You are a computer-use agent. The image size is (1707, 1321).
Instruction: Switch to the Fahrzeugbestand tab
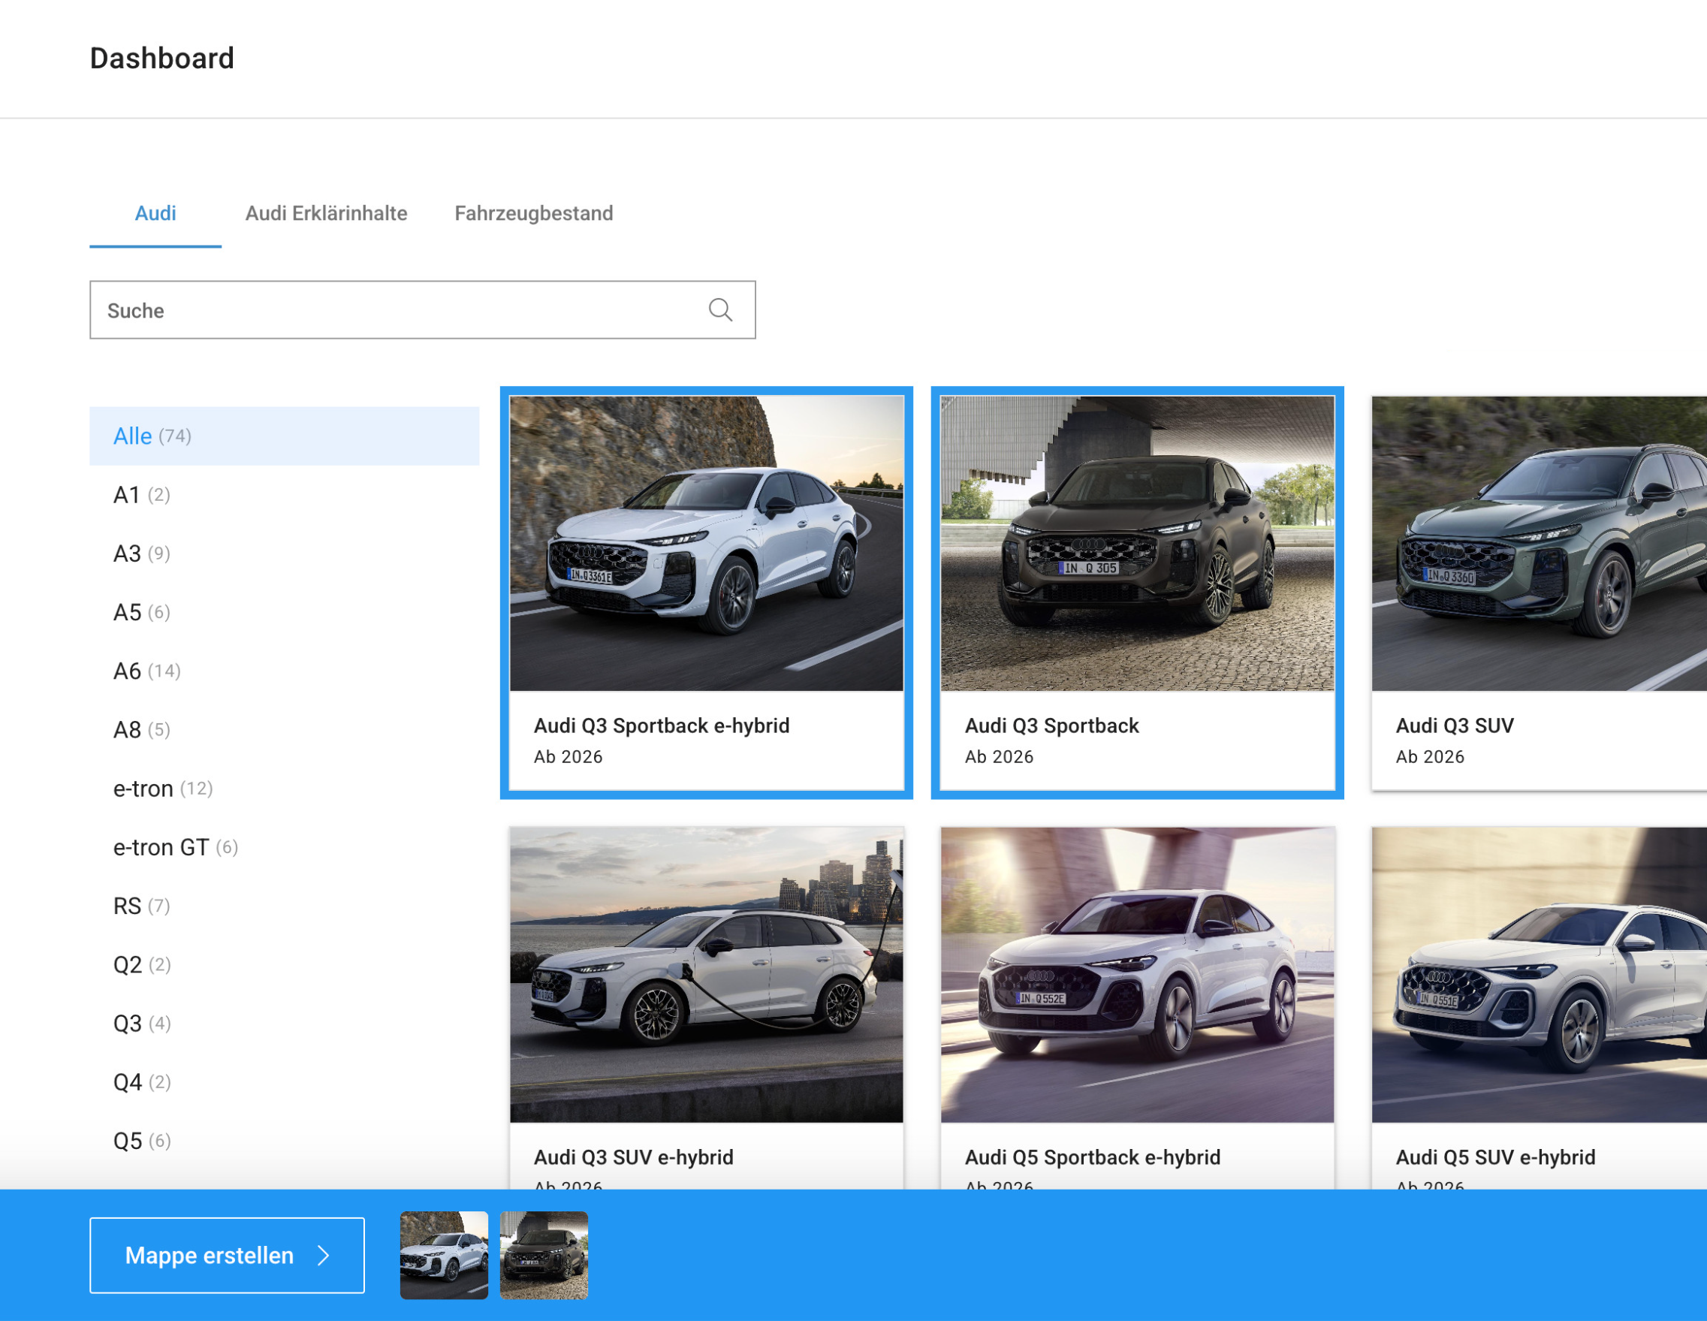click(533, 213)
